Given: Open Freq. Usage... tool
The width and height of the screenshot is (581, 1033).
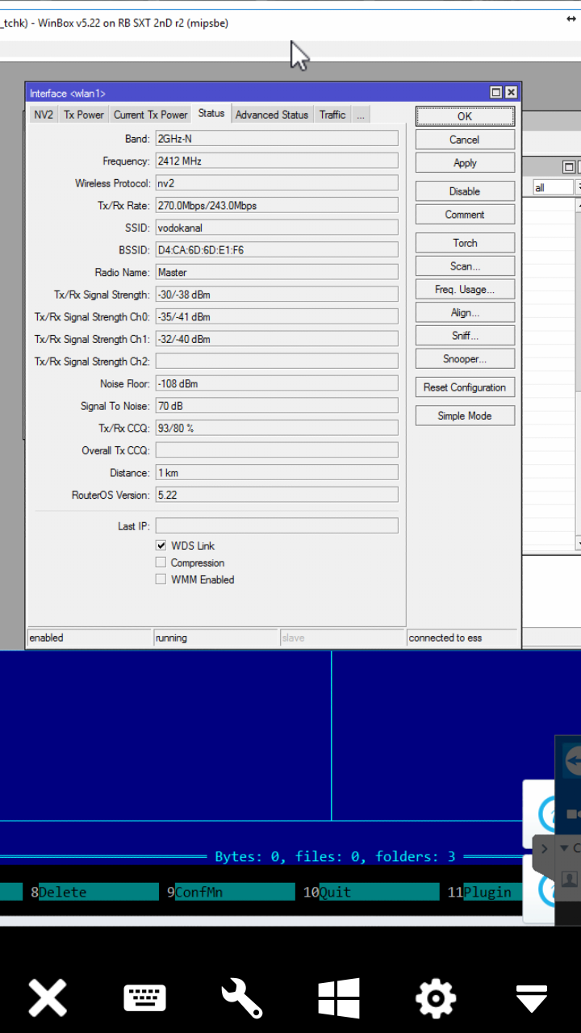Looking at the screenshot, I should 465,289.
